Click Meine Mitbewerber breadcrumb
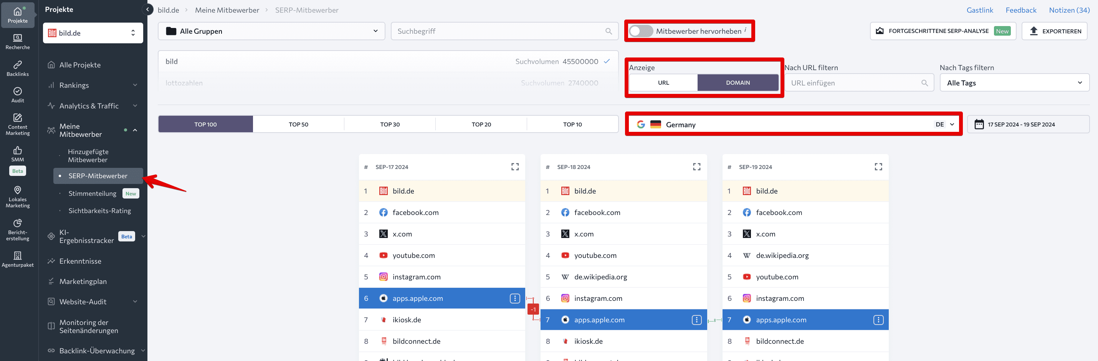This screenshot has height=361, width=1098. [227, 10]
